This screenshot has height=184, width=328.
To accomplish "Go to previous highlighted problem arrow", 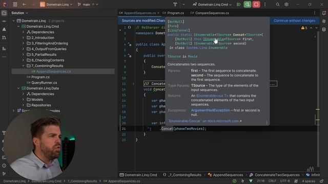I will click(311, 28).
